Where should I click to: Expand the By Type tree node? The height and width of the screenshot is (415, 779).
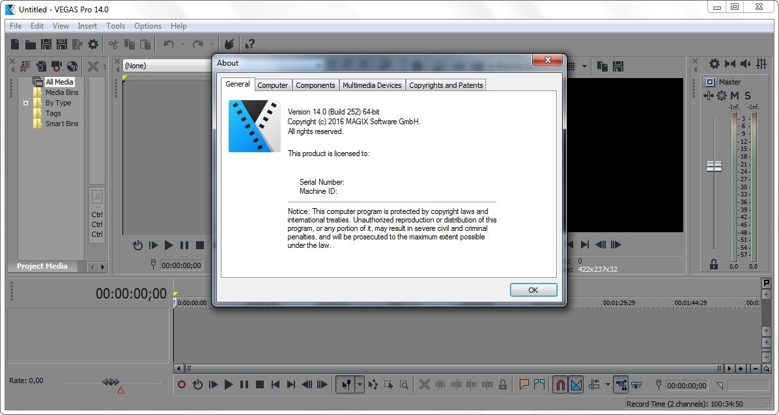coord(26,103)
